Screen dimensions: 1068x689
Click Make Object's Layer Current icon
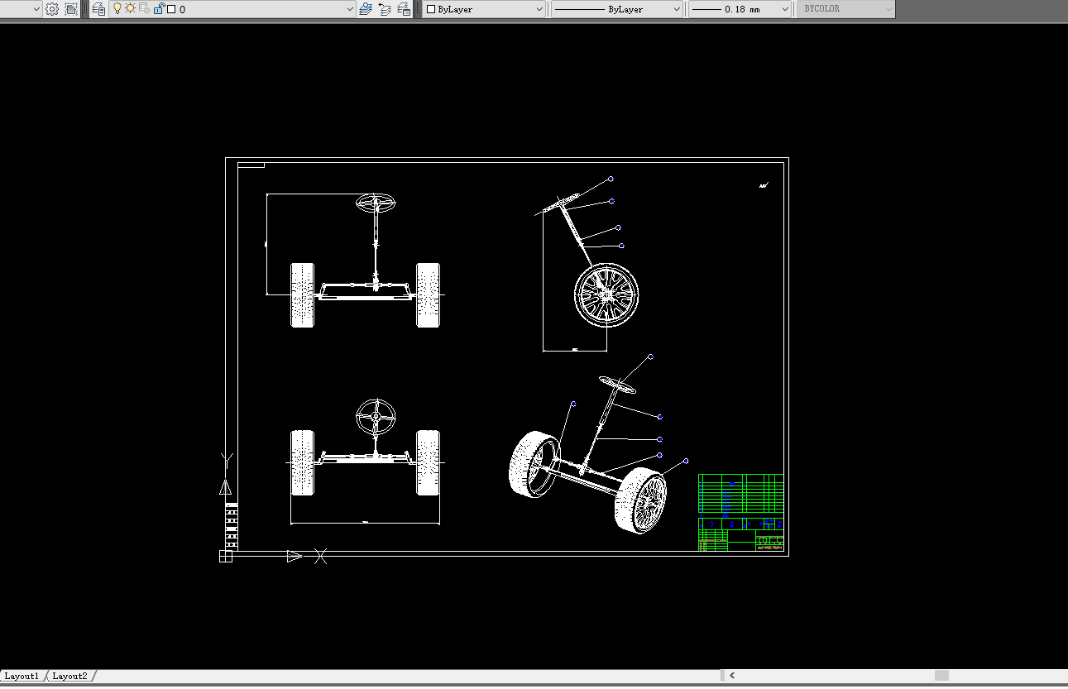(366, 9)
